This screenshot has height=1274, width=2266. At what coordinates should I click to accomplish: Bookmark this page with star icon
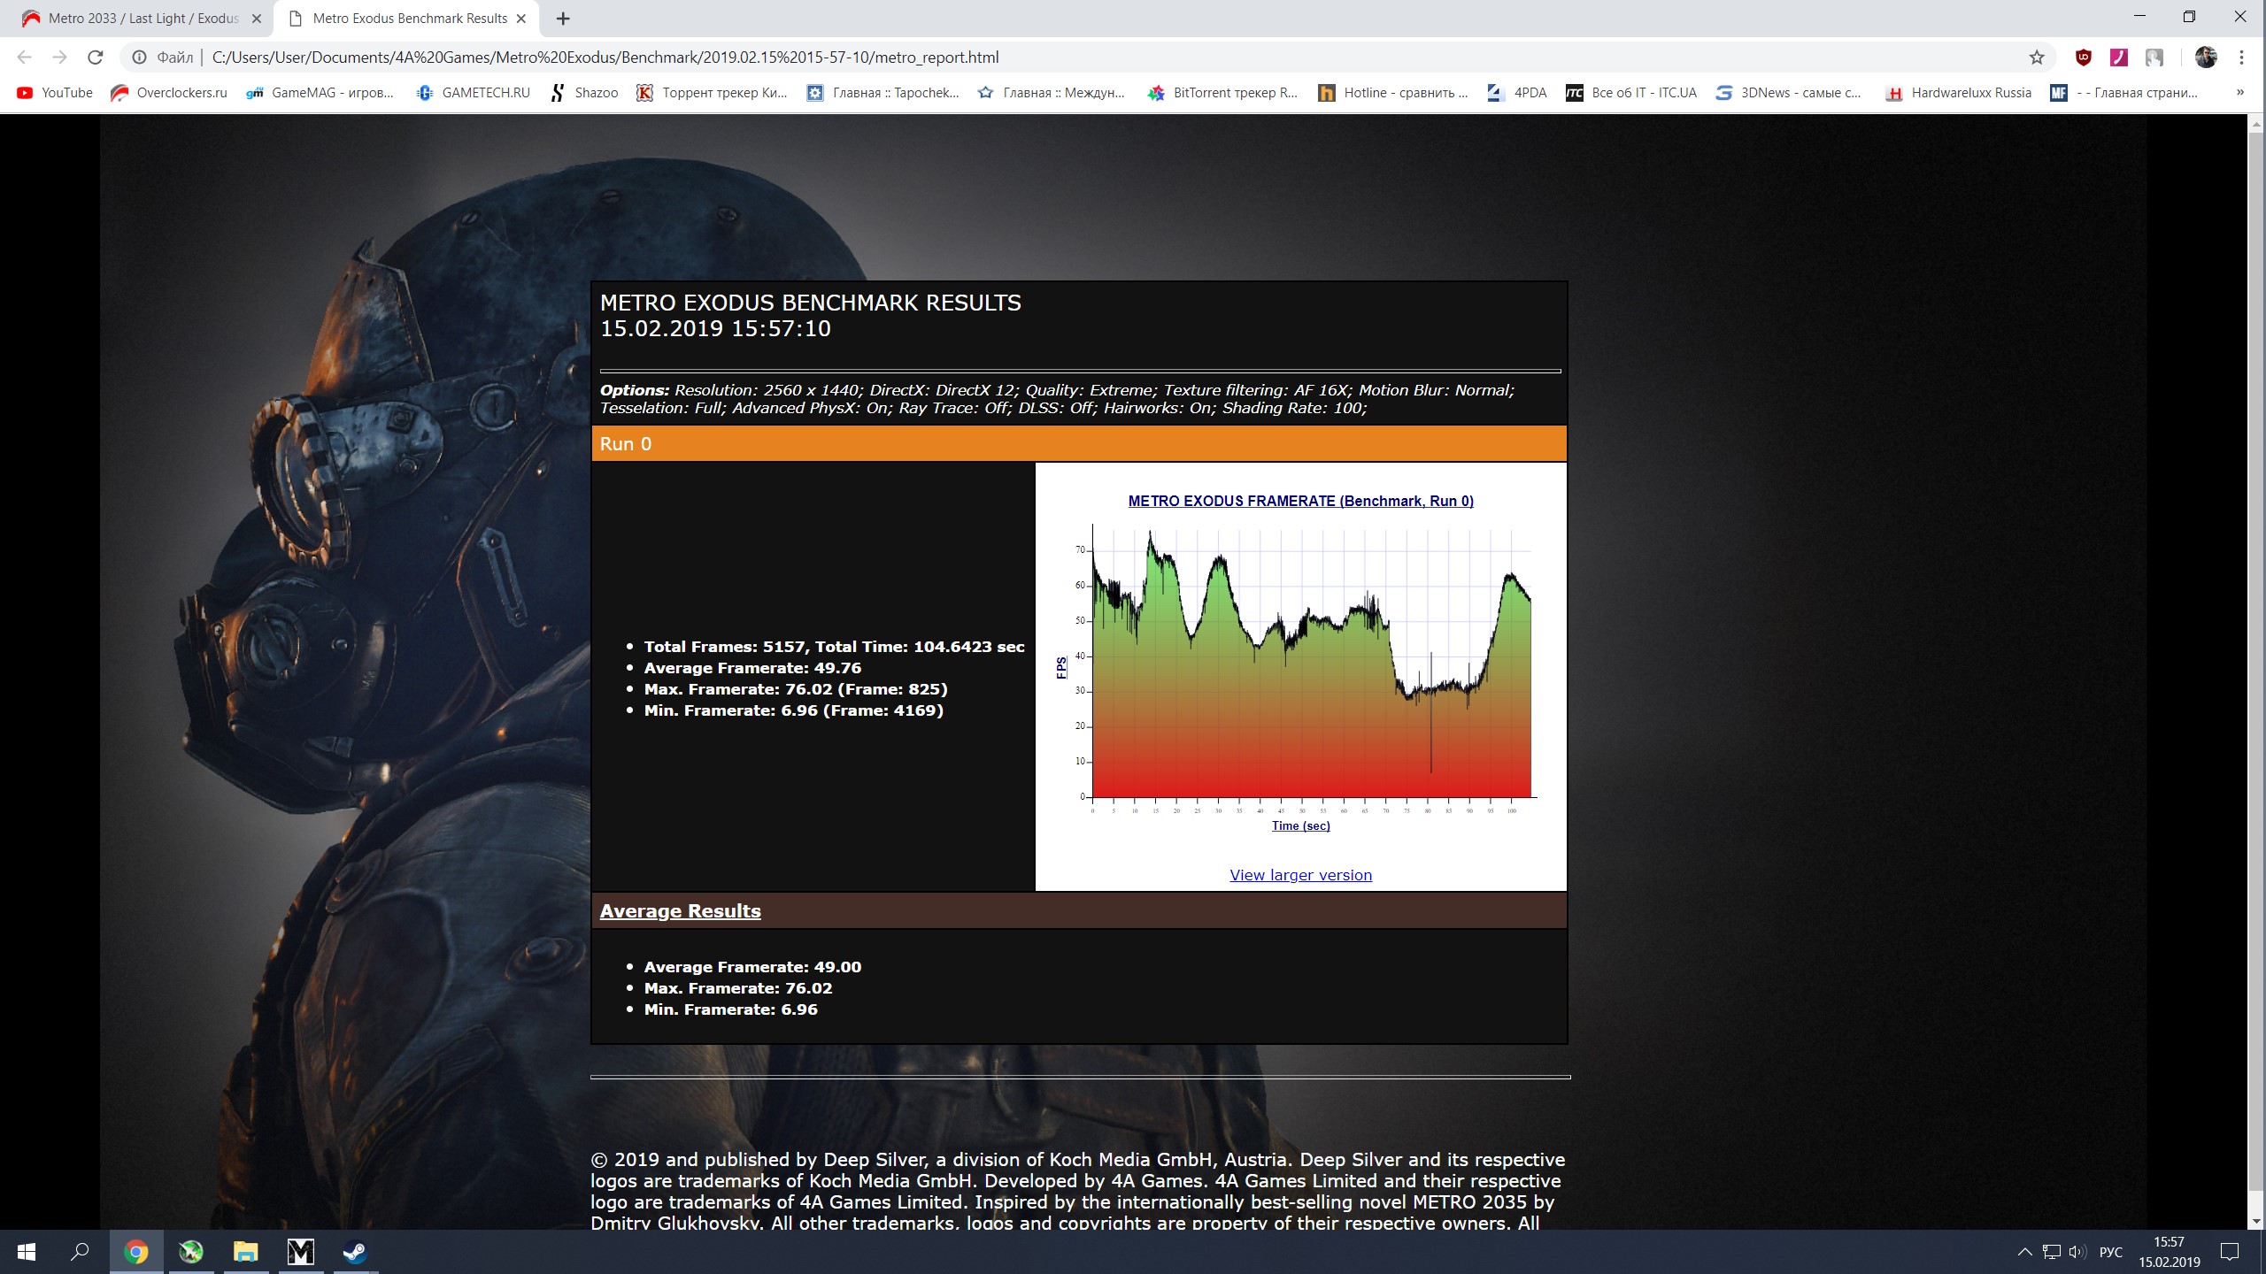(x=2037, y=58)
